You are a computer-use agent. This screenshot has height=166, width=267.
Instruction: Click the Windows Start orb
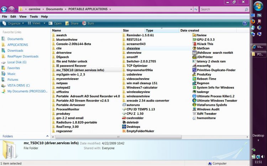(x=258, y=6)
